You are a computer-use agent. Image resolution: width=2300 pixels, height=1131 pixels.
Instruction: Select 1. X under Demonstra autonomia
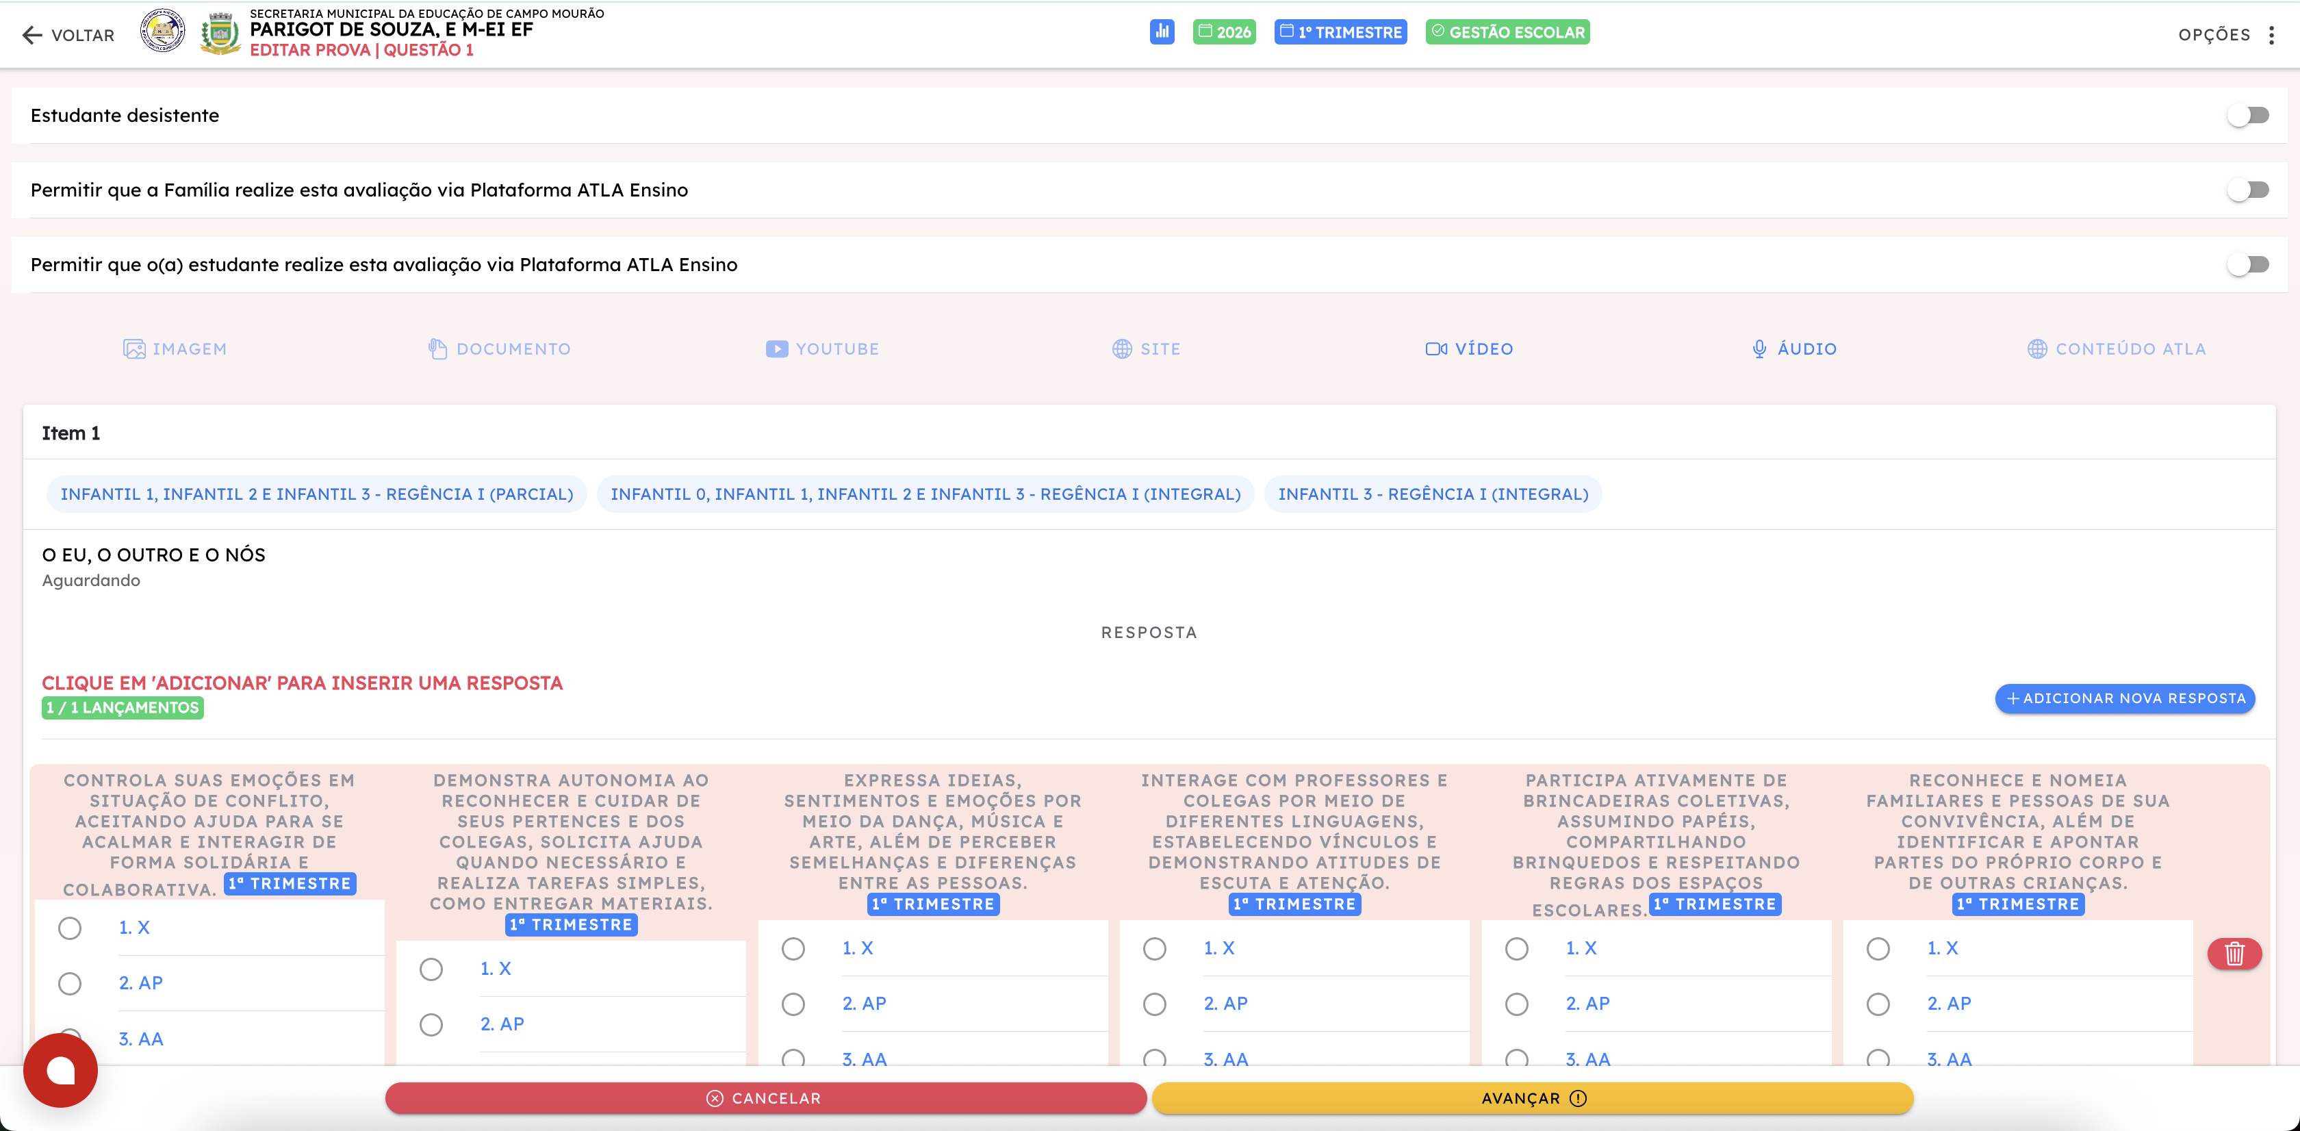(x=431, y=969)
